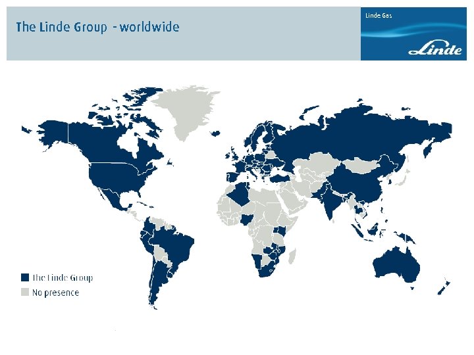Click the 'The Linde Group' legend label
This screenshot has width=474, height=355.
[x=63, y=277]
